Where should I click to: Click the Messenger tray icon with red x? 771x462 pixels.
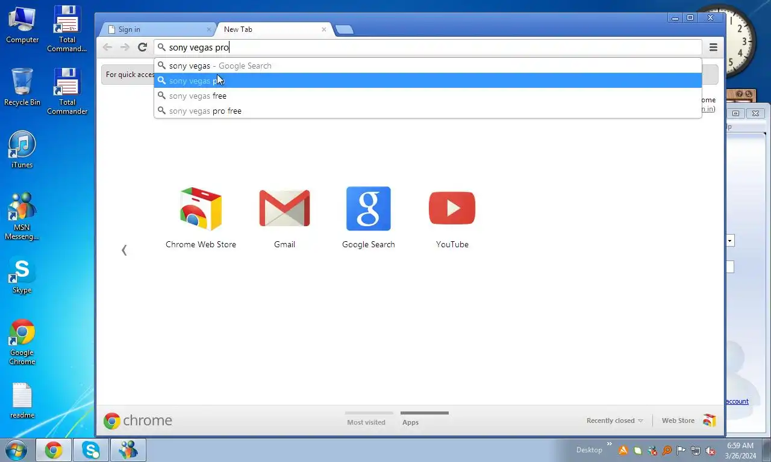click(652, 451)
